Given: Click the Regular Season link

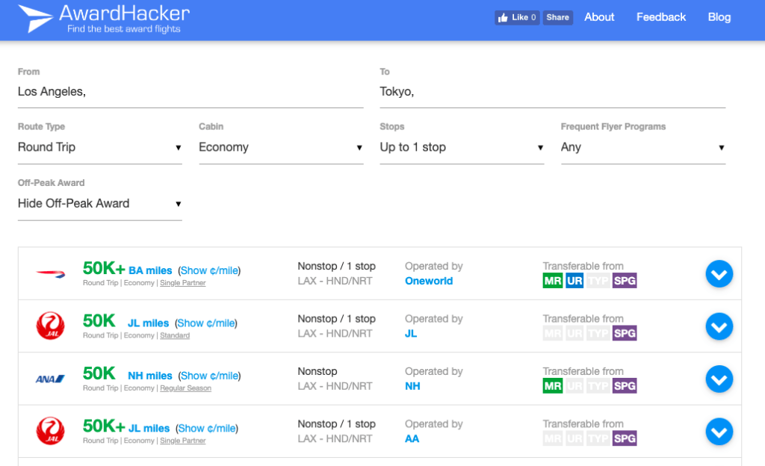Looking at the screenshot, I should 185,388.
